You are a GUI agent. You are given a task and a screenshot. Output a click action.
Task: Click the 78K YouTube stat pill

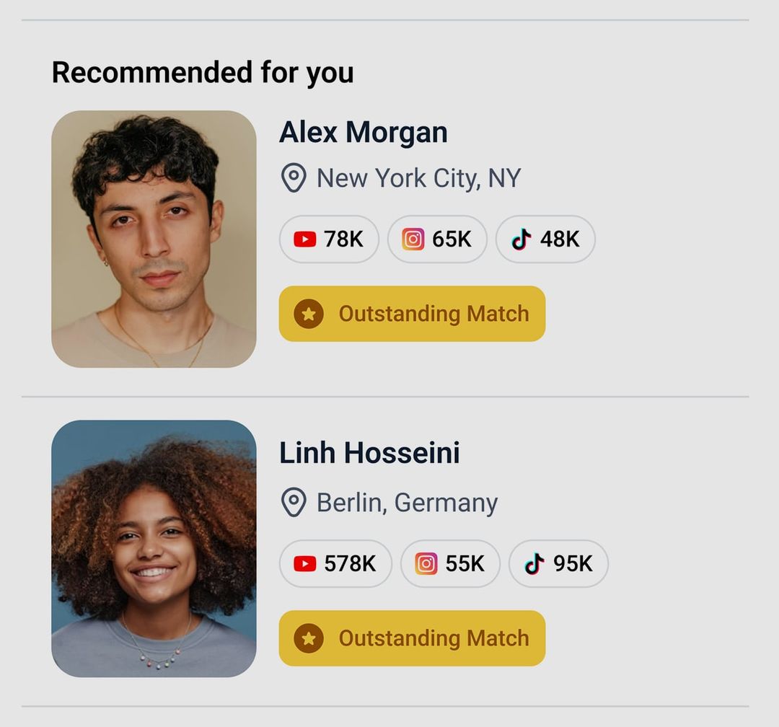coord(328,239)
